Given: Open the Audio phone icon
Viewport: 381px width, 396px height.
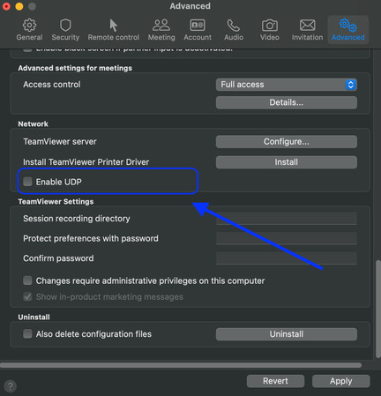Looking at the screenshot, I should (x=234, y=26).
